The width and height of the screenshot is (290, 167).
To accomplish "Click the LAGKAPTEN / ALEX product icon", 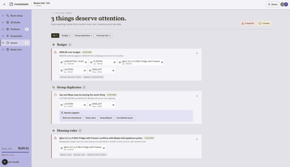I will pyautogui.click(x=62, y=62).
